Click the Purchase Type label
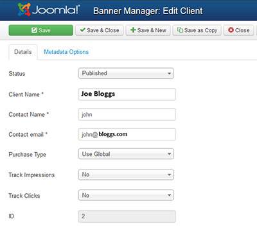 pyautogui.click(x=27, y=155)
